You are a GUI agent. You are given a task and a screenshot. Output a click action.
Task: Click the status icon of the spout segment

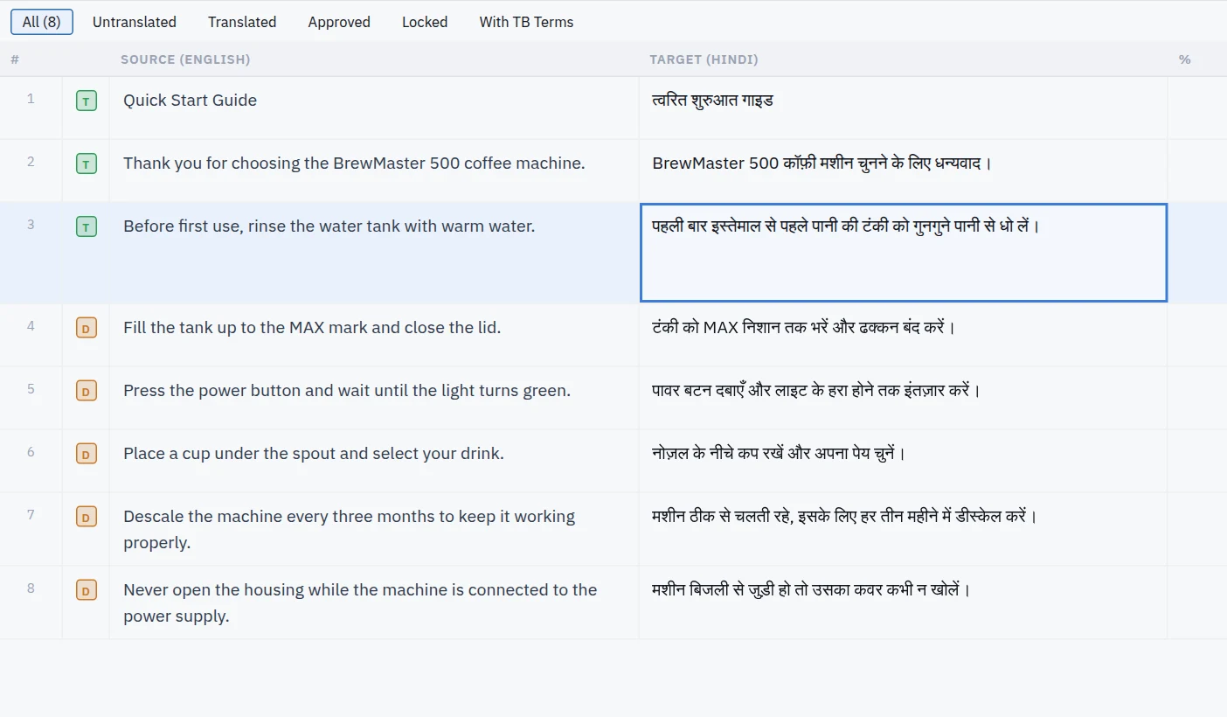click(86, 454)
